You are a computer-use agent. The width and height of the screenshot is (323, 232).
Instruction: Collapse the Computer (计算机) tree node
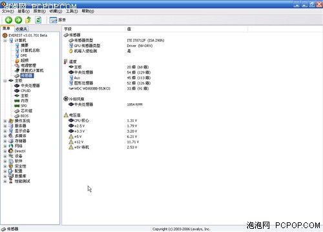point(5,41)
